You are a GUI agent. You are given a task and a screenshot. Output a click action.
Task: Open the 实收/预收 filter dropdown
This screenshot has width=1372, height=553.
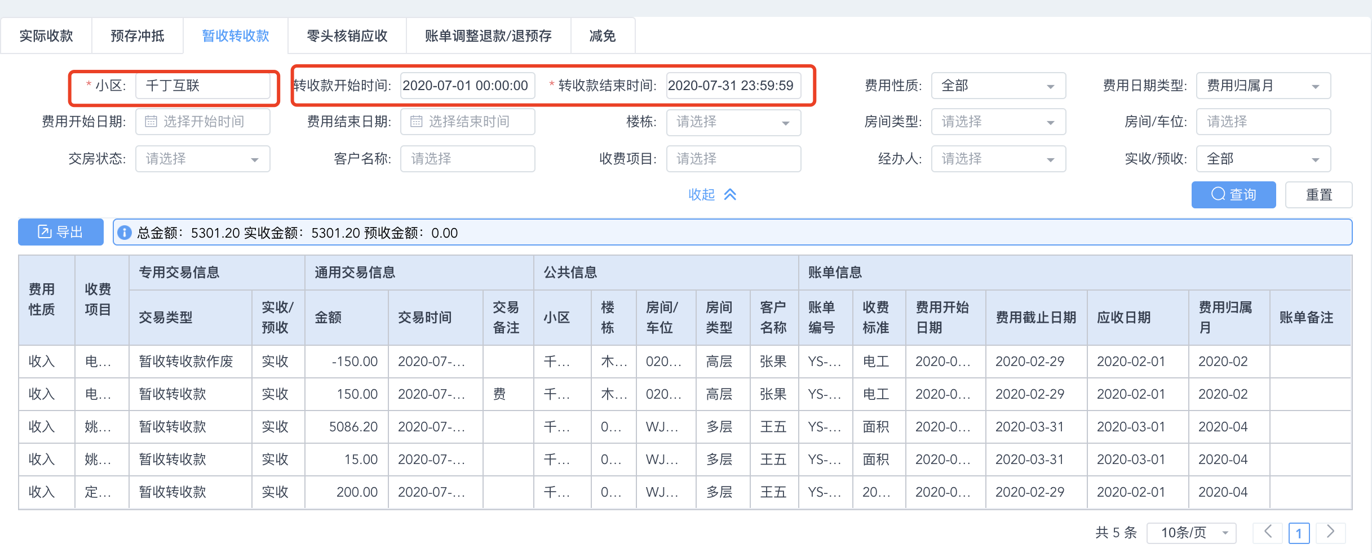pyautogui.click(x=1263, y=159)
